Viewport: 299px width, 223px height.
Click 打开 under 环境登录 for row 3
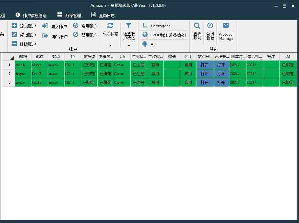(x=221, y=82)
